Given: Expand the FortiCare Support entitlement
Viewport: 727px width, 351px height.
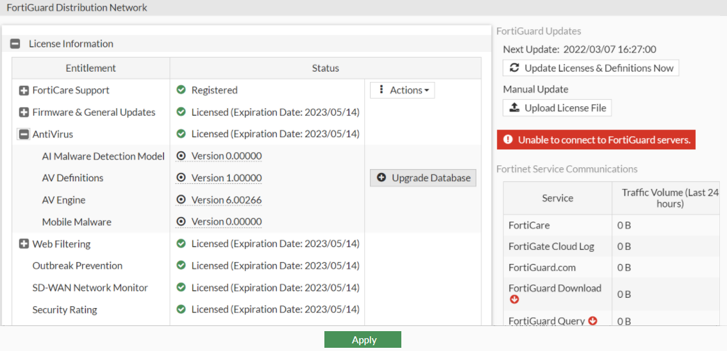Looking at the screenshot, I should coord(24,91).
